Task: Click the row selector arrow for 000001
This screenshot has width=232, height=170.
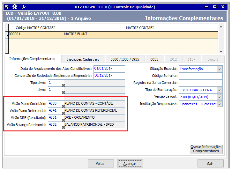Action: (x=7, y=35)
